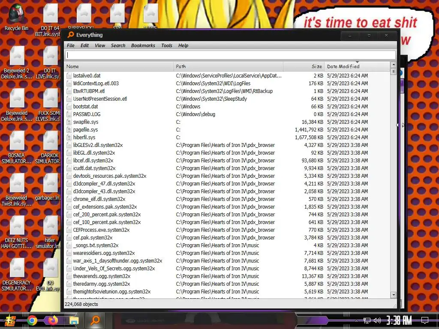Click the results scrollbar up arrow

pos(394,65)
